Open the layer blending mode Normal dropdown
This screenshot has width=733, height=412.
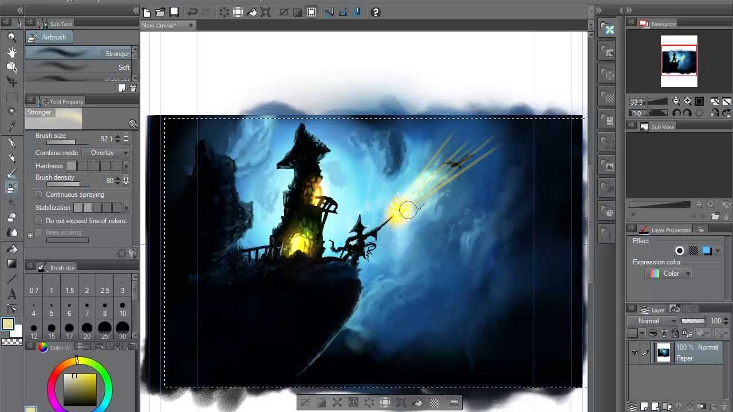(x=653, y=321)
